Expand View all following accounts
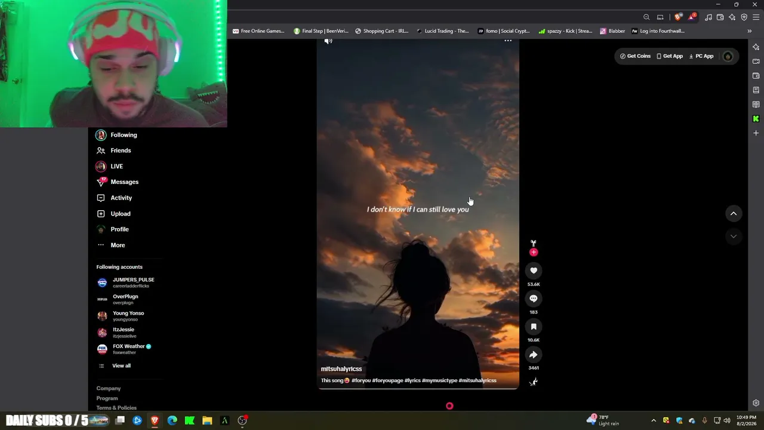Screen dimensions: 764x430 [115, 365]
